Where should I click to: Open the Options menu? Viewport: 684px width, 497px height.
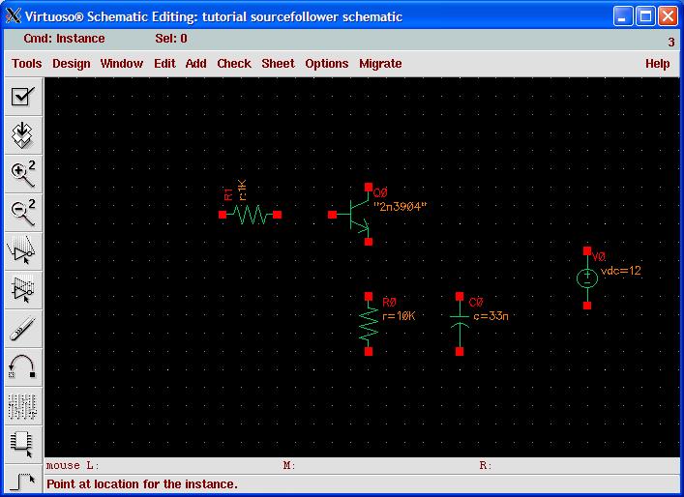(327, 64)
